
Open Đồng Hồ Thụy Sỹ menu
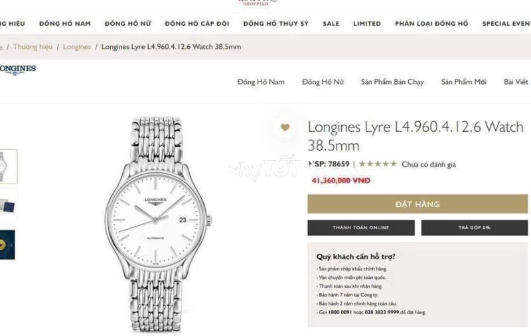click(275, 24)
